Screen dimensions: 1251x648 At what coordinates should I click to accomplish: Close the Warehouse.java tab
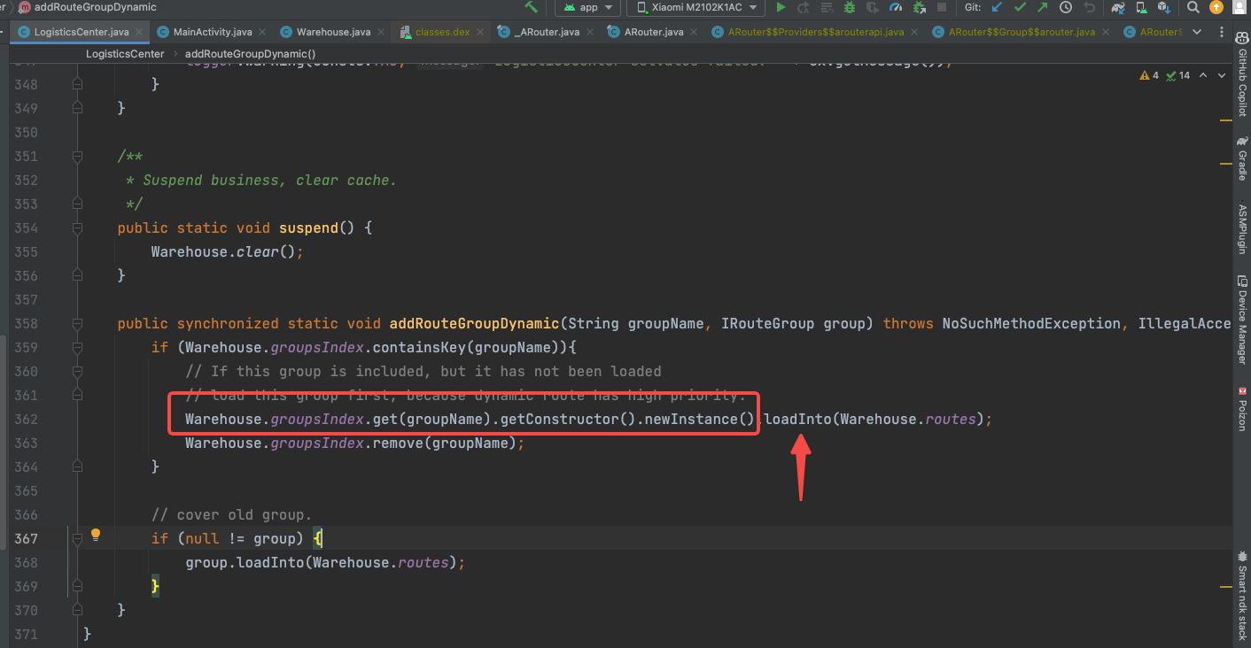382,32
